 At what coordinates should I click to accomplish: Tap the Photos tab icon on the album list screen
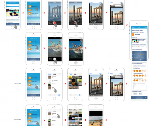(x=50, y=95)
